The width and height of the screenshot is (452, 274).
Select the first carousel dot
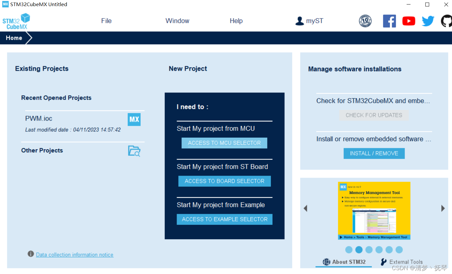point(349,250)
